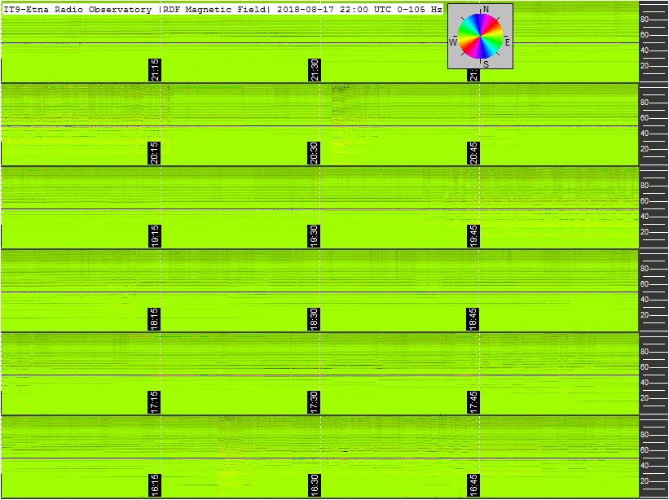Select the 21:15 time marker
The height and width of the screenshot is (500, 669).
(155, 70)
